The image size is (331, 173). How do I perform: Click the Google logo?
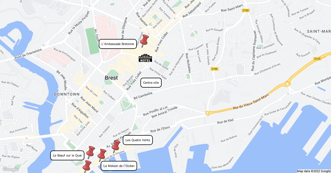click(10, 169)
